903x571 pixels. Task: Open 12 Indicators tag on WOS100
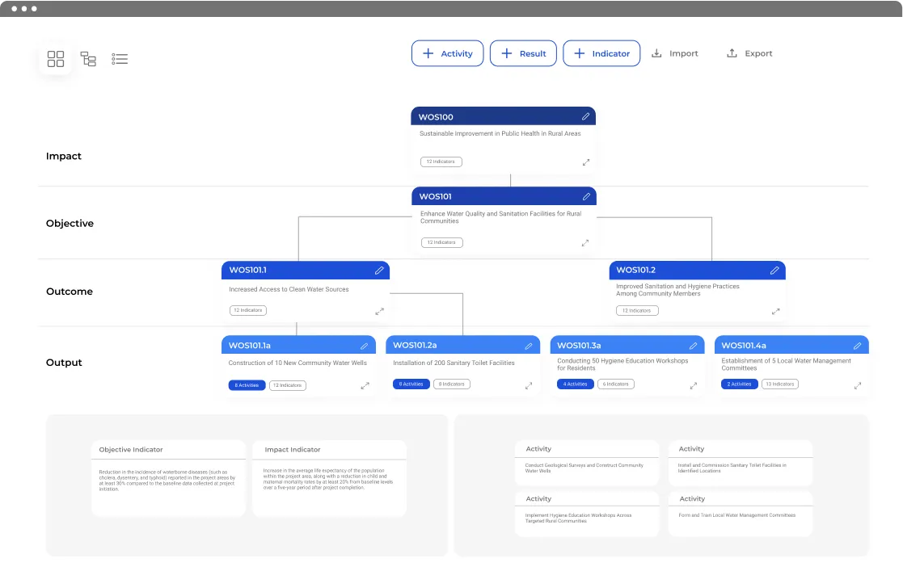coord(441,162)
